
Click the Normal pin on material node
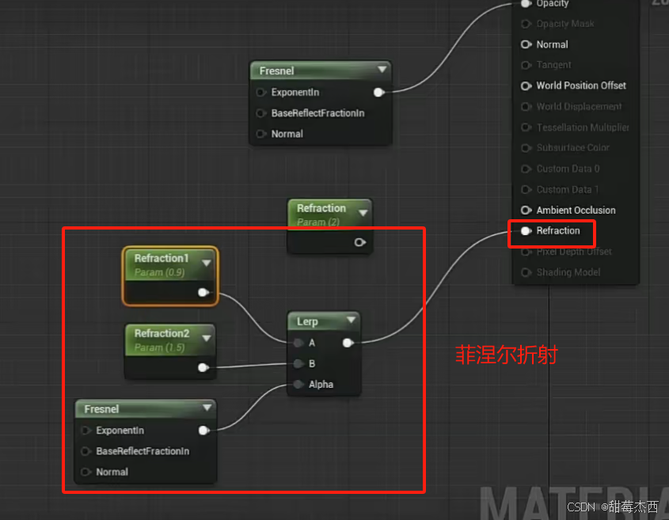(526, 44)
